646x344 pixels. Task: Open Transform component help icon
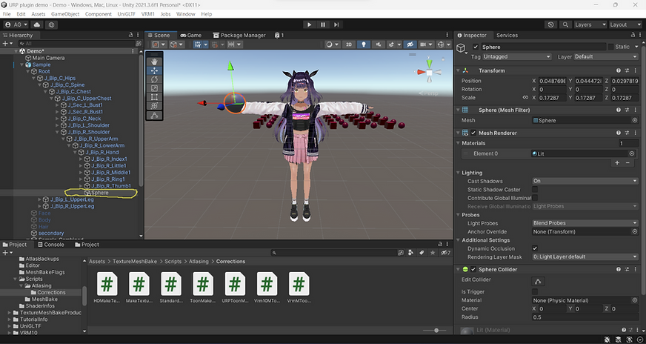tap(619, 70)
